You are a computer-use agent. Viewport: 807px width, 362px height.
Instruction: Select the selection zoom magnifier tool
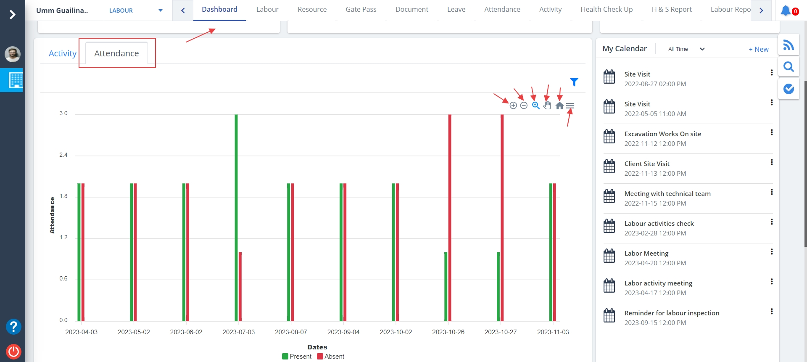coord(535,106)
